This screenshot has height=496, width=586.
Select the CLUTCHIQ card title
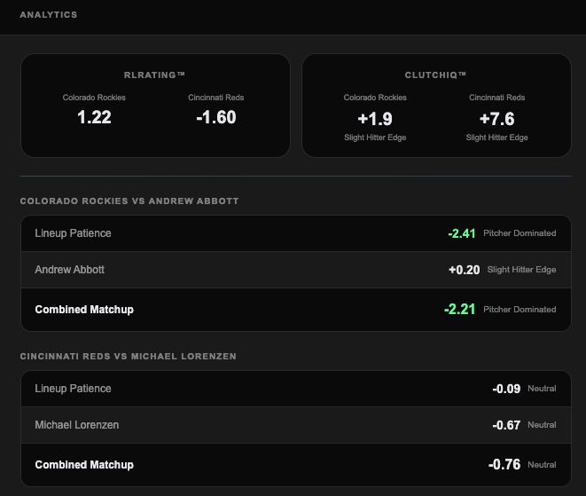click(x=435, y=75)
